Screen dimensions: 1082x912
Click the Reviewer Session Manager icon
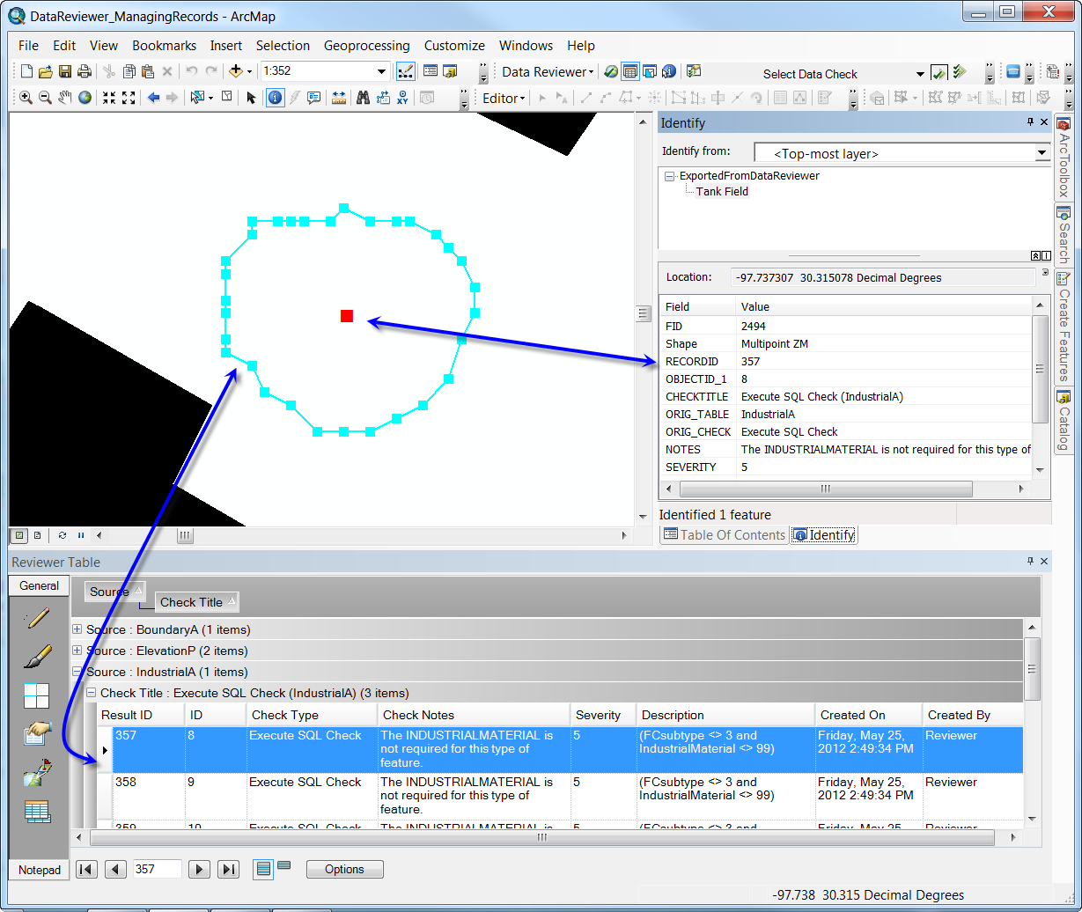[611, 71]
